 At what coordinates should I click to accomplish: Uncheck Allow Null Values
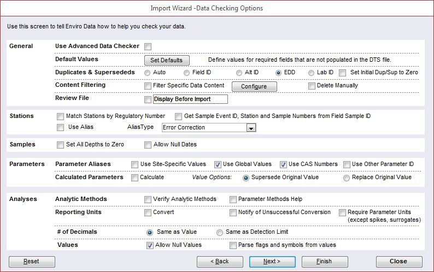pos(150,245)
